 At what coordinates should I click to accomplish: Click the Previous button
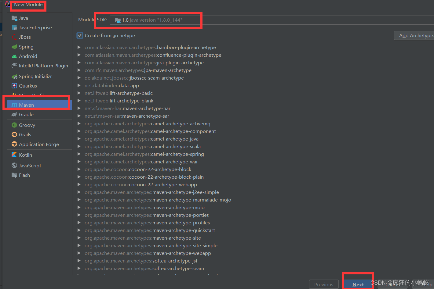tap(324, 284)
